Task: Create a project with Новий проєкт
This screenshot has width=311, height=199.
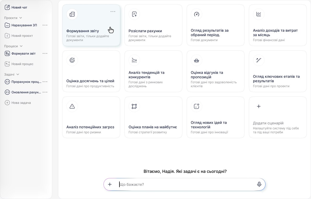Action: pos(19,36)
